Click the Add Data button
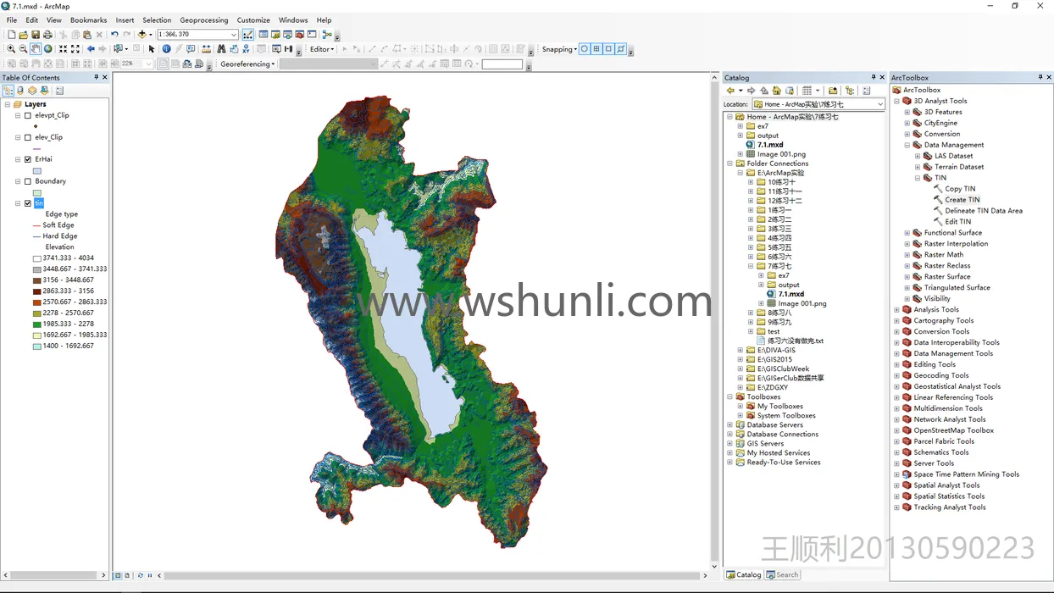This screenshot has height=593, width=1054. (x=142, y=35)
